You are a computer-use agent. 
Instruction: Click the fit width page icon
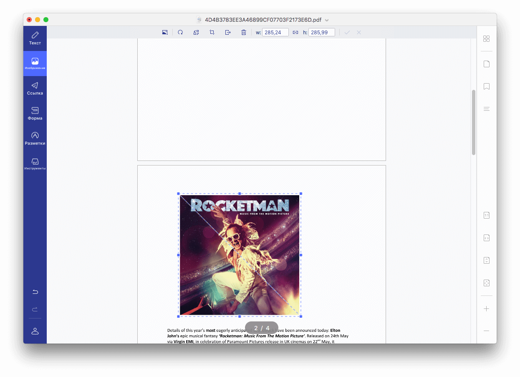coord(487,238)
